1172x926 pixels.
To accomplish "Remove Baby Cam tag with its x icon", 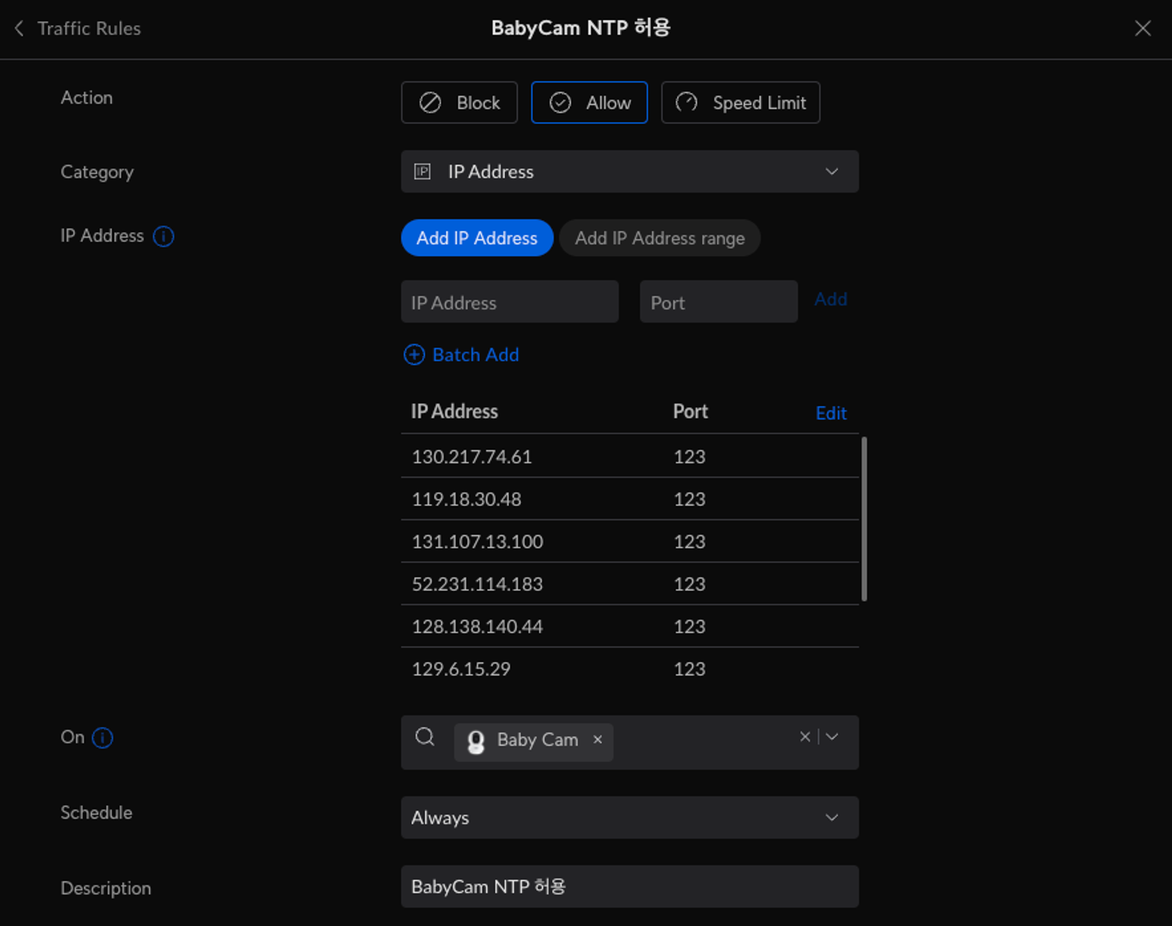I will tap(598, 740).
